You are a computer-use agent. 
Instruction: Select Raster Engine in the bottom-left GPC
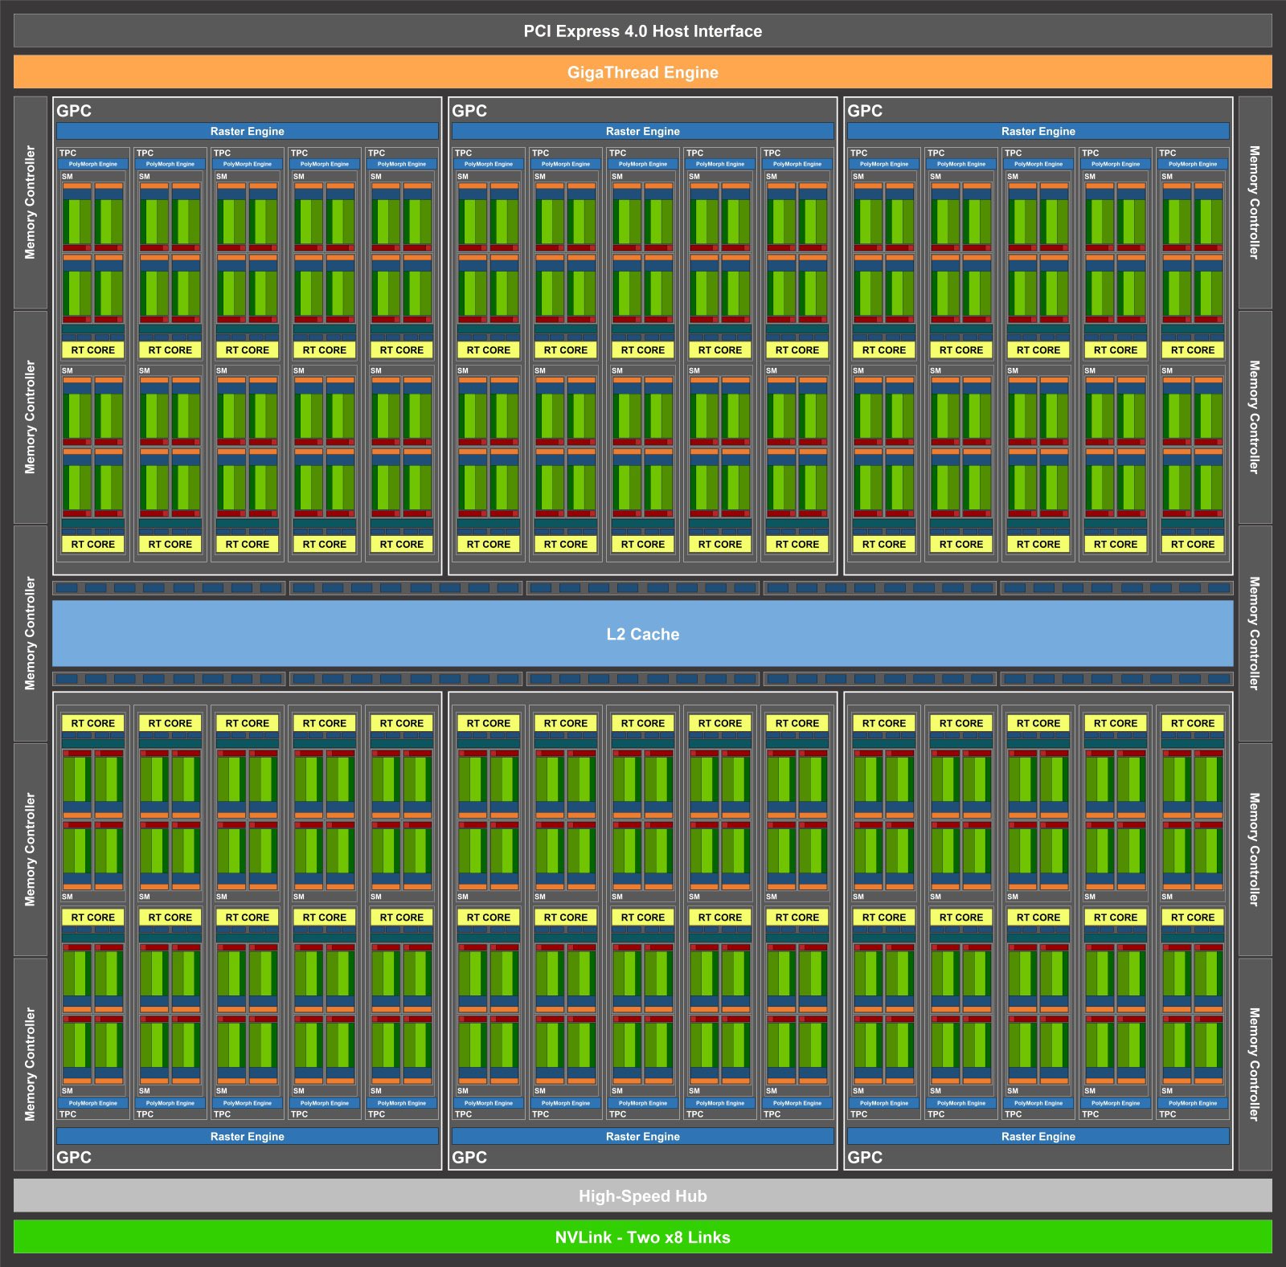point(248,1136)
